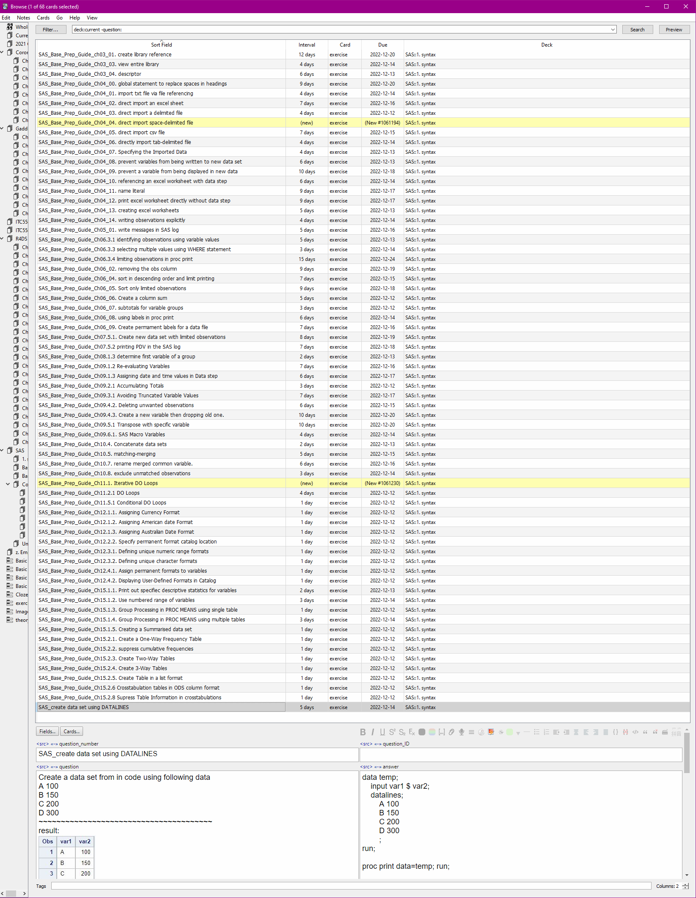Screen dimensions: 696x898
Task: Open the card Preview button
Action: coord(674,30)
